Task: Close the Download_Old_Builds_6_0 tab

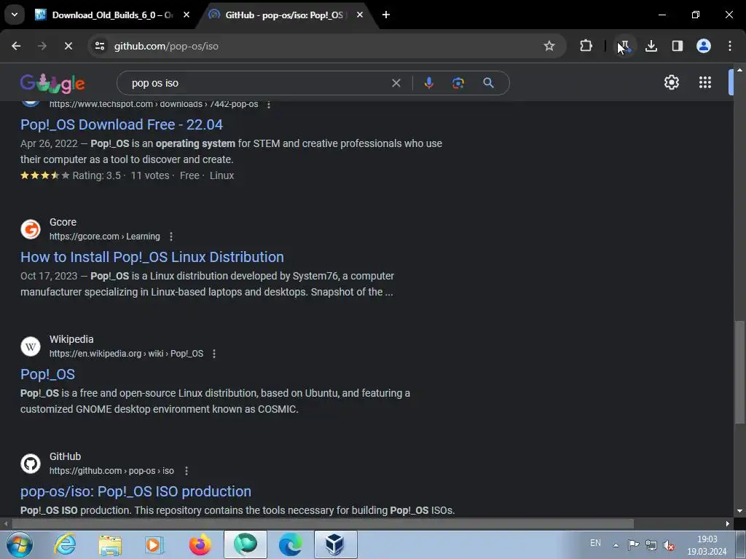Action: coord(186,15)
